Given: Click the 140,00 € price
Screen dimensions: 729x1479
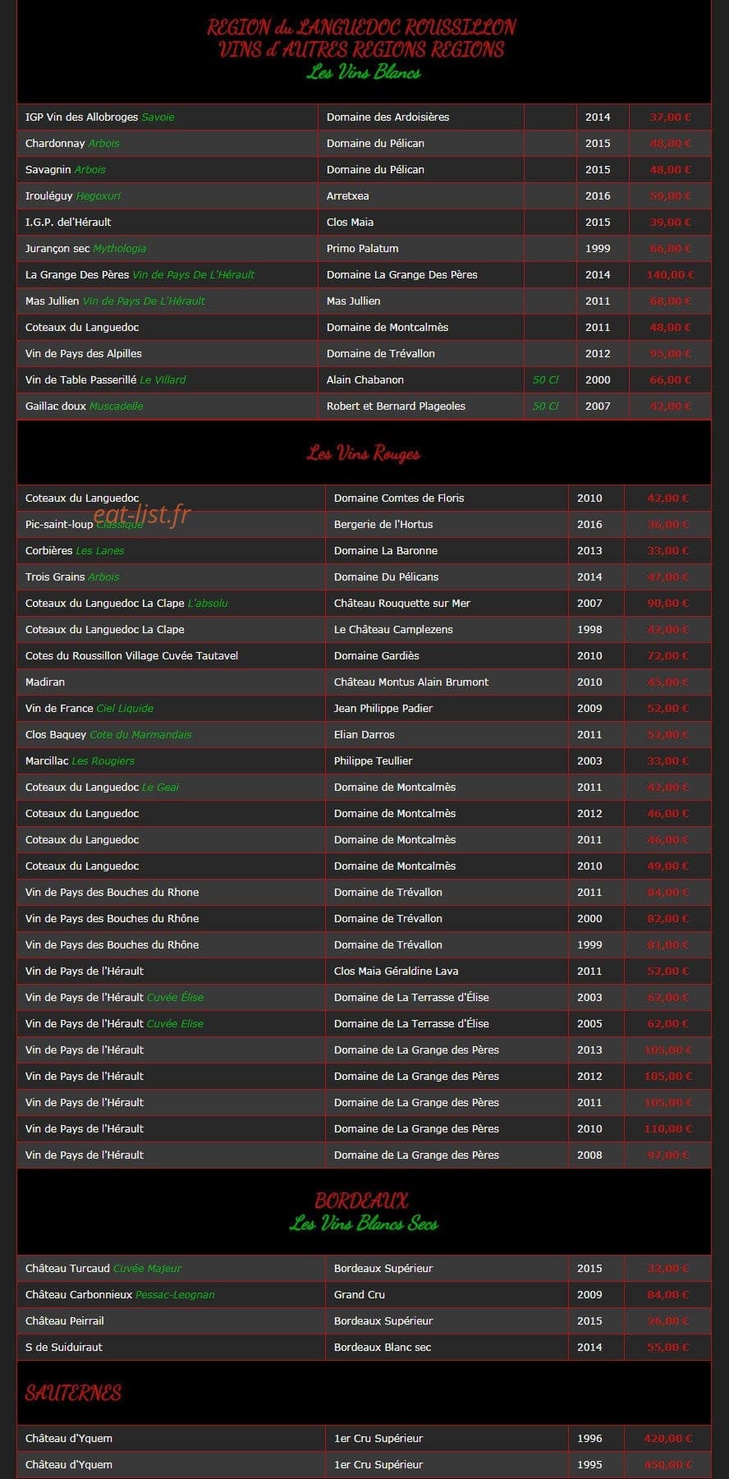Looking at the screenshot, I should [670, 274].
